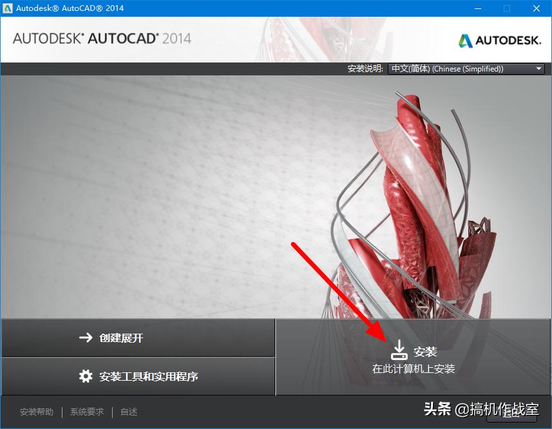Open the 安装说明 language dropdown
The height and width of the screenshot is (429, 552).
tap(466, 68)
